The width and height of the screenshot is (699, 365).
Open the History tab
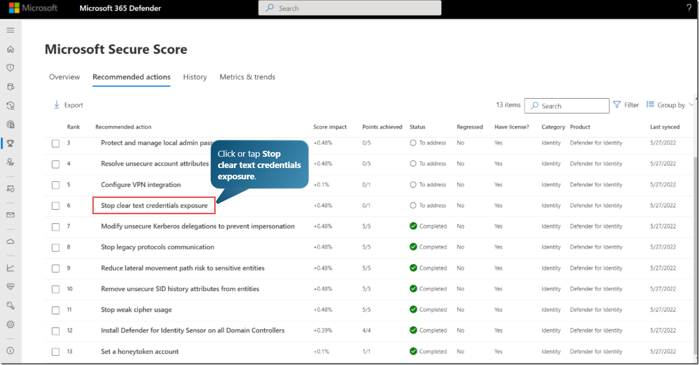coord(195,77)
